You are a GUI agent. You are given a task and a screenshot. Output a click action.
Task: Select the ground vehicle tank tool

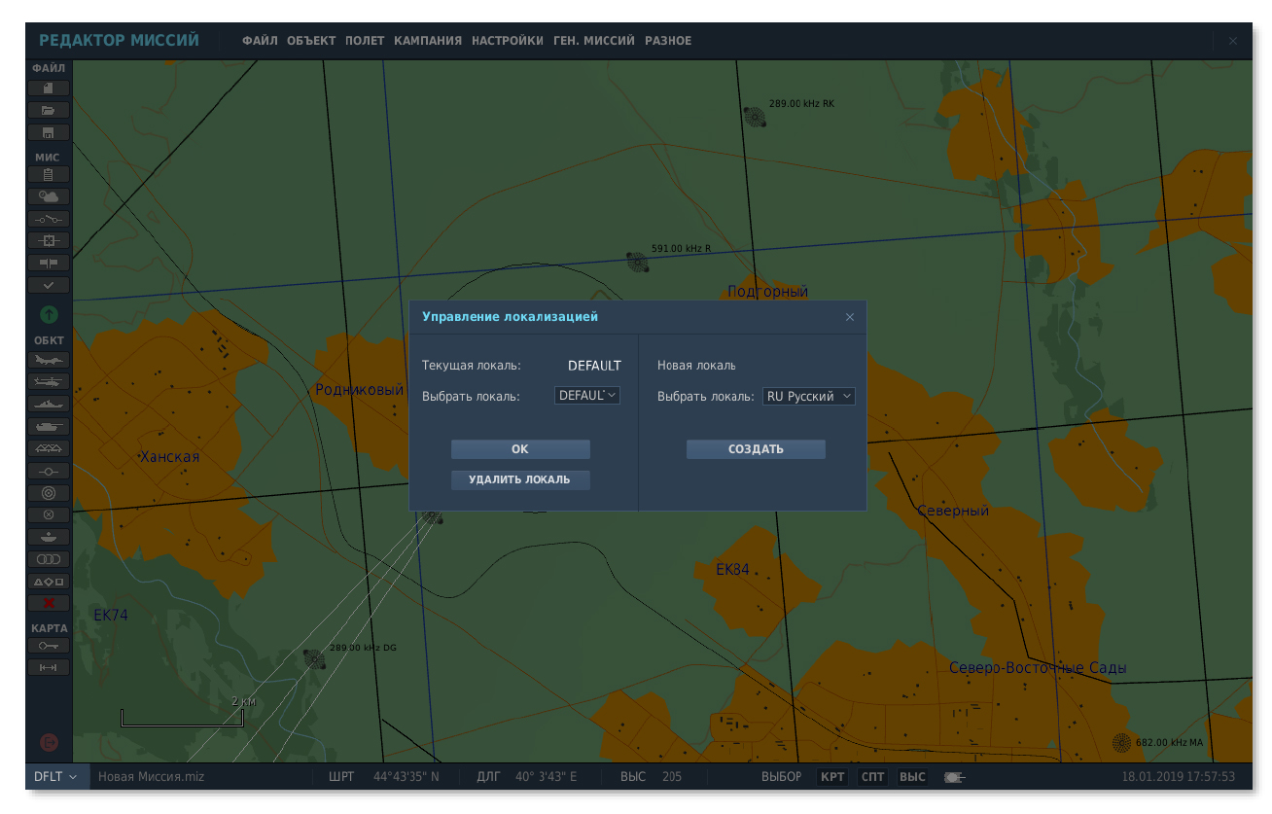click(x=49, y=426)
